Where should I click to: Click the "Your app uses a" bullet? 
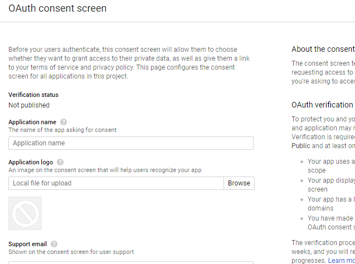(331, 162)
